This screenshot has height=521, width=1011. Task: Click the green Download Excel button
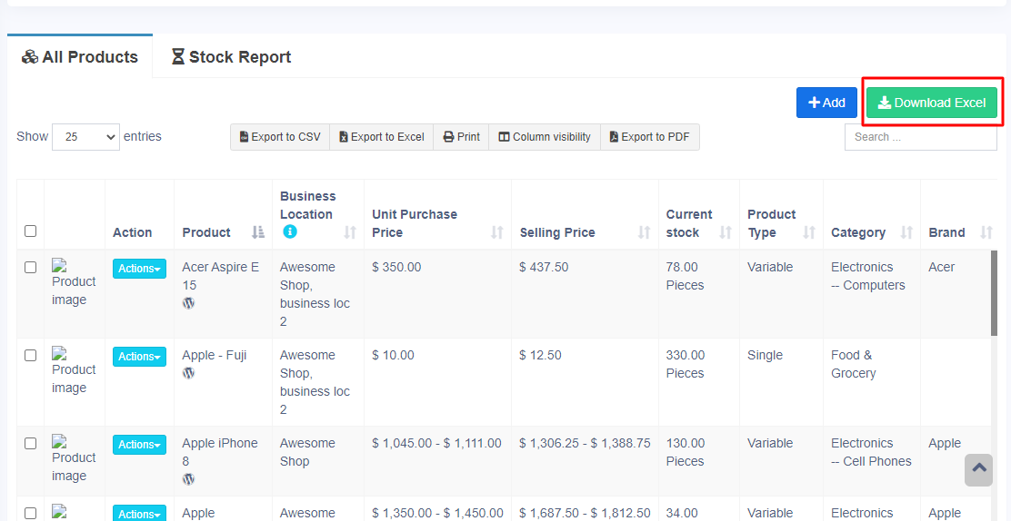click(931, 103)
